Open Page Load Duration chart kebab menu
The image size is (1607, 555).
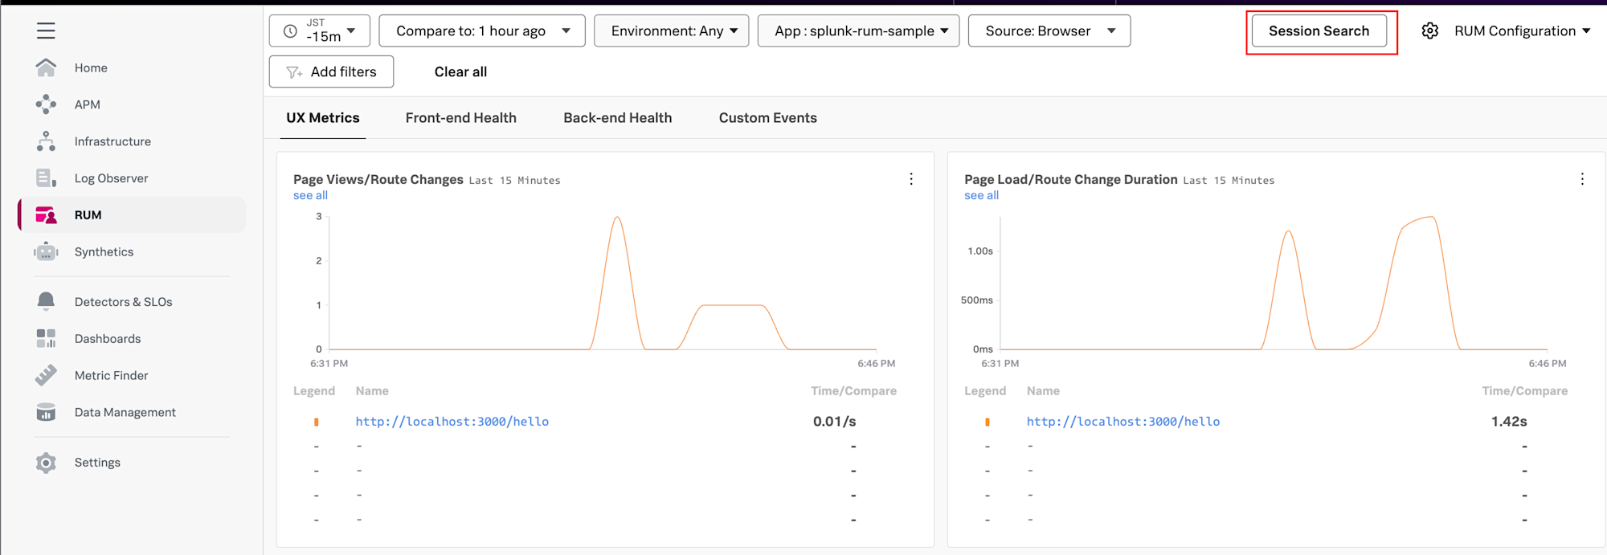point(1582,179)
